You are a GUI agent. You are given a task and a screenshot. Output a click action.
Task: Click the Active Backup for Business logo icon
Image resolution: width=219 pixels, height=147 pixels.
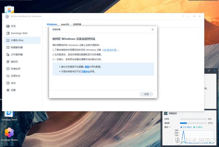tap(7, 16)
